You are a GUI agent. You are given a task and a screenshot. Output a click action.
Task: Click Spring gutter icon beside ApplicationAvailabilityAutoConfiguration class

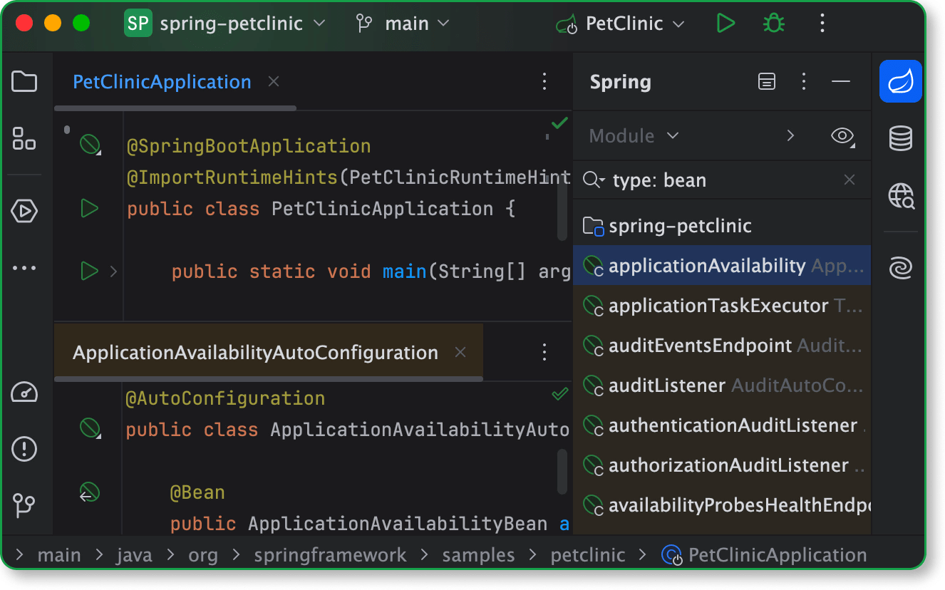[x=89, y=429]
